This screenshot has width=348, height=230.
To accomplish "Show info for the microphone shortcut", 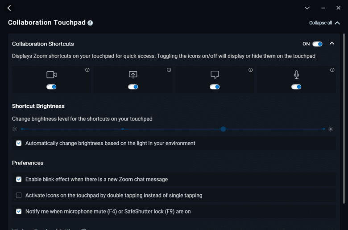I will point(332,70).
